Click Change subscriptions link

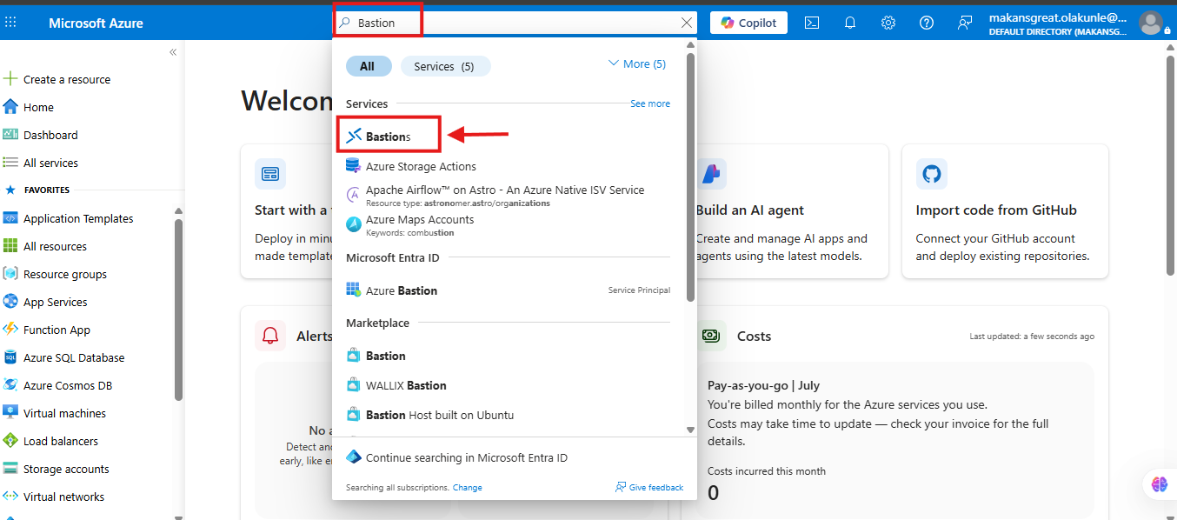tap(467, 488)
